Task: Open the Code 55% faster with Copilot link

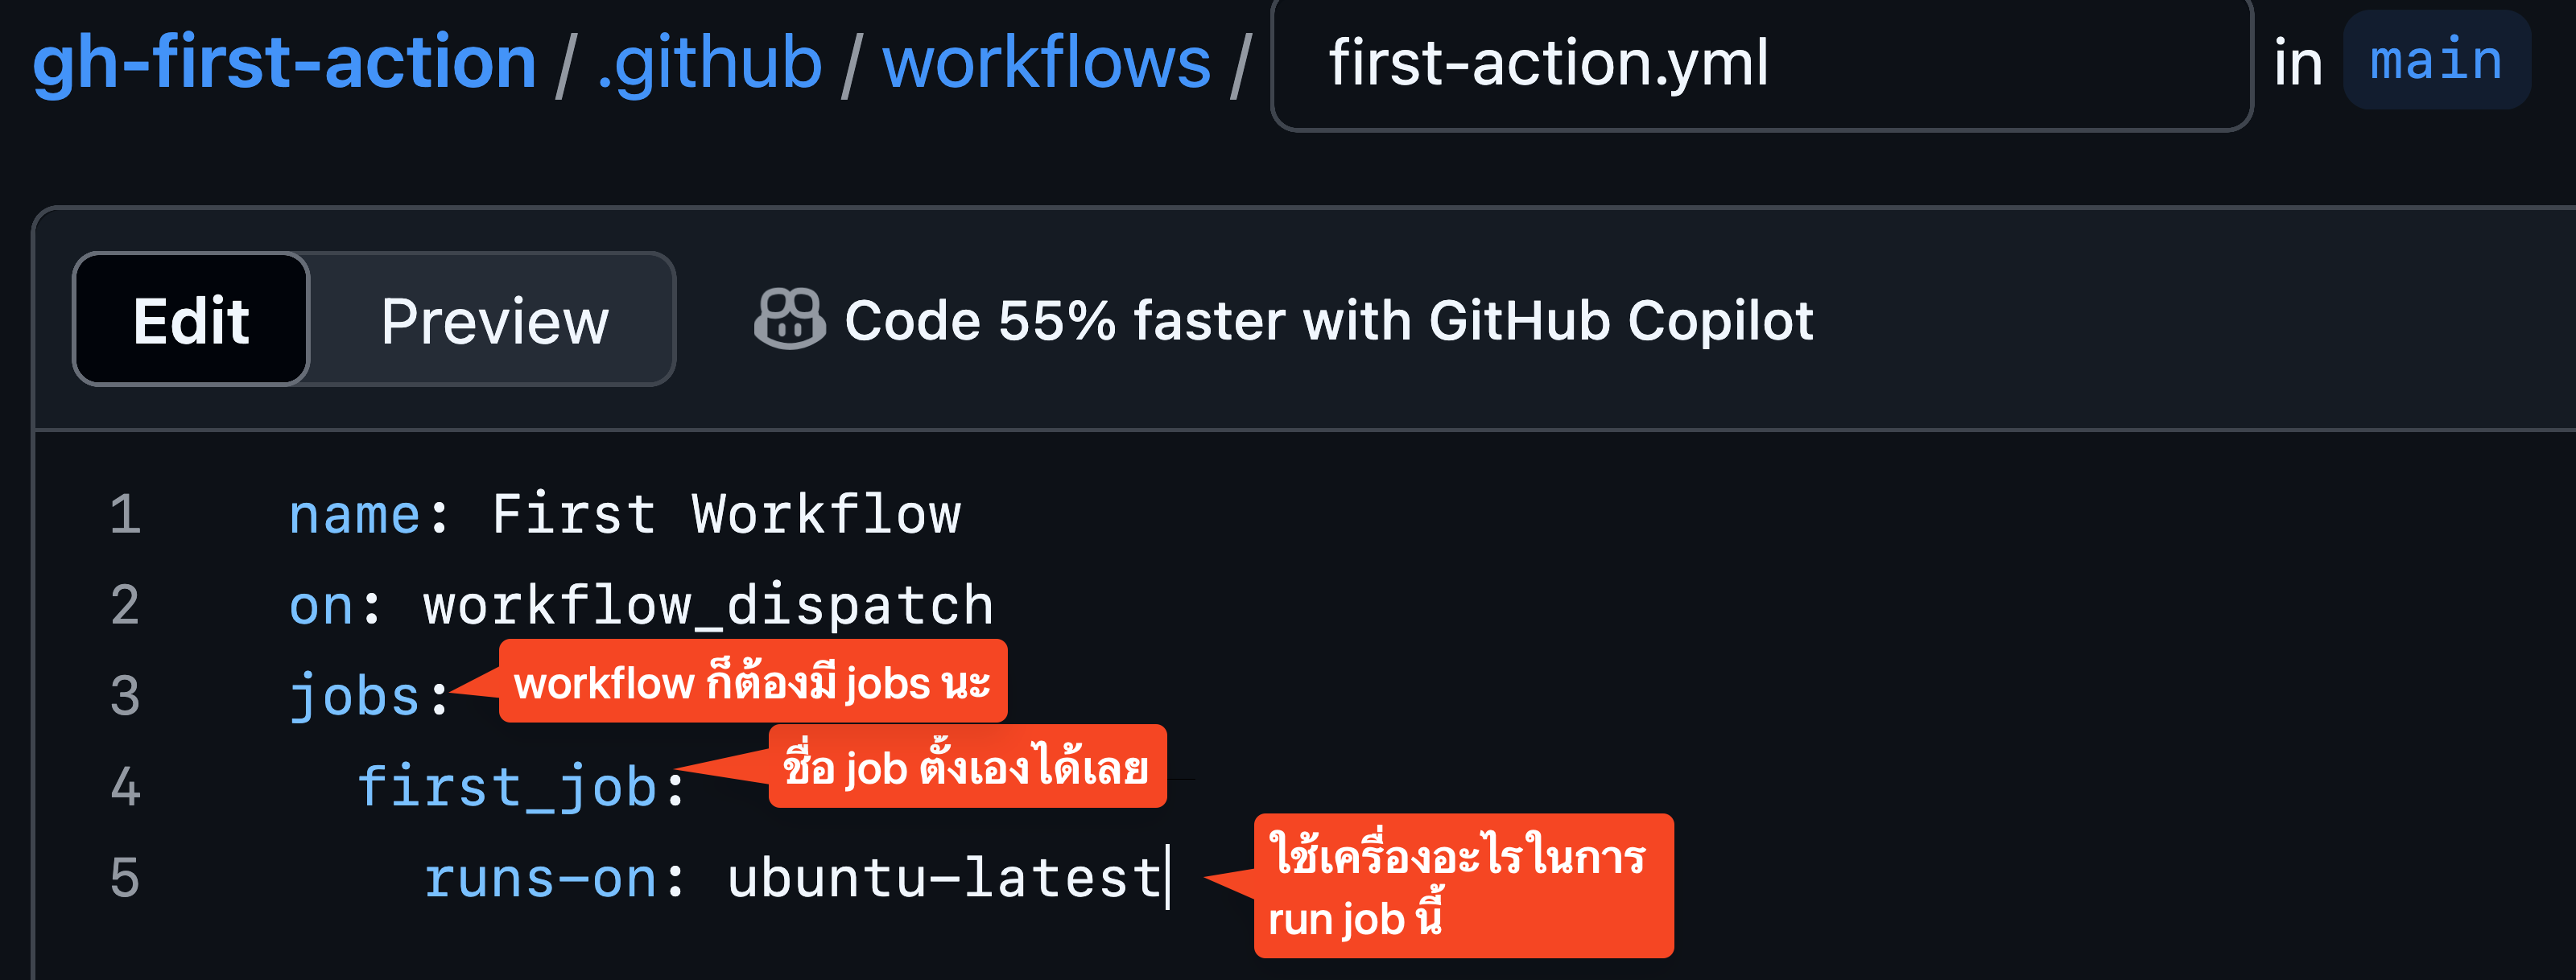Action: [x=1328, y=320]
